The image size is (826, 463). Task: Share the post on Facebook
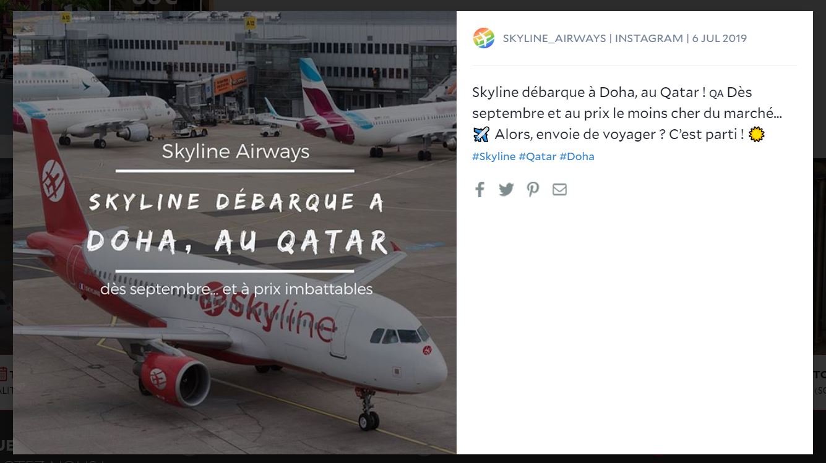tap(480, 189)
